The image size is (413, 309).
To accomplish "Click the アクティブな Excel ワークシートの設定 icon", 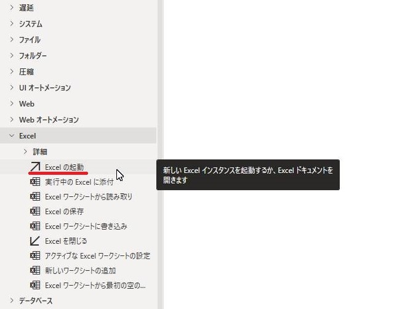I will pos(34,255).
